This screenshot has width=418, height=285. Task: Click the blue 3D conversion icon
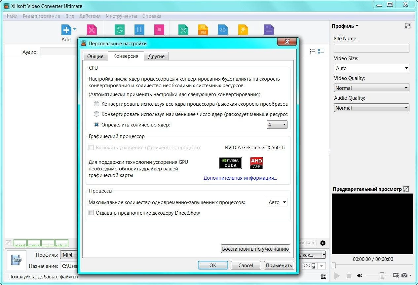tap(223, 30)
